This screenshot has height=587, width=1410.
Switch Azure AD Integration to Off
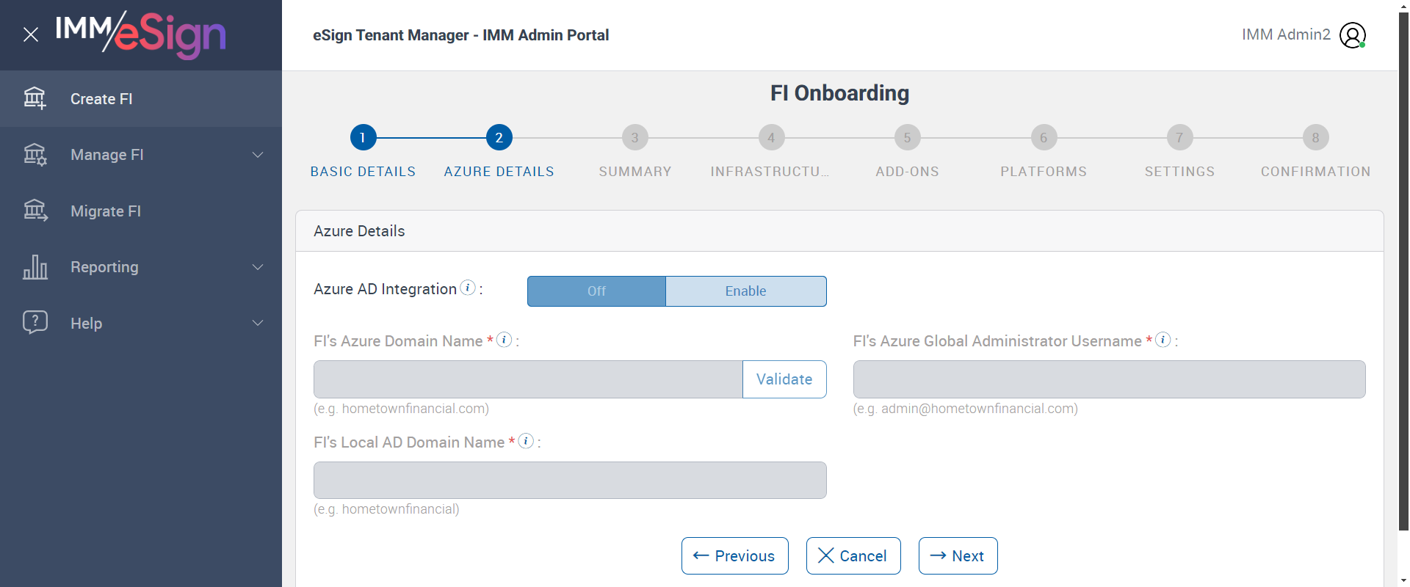pos(596,291)
